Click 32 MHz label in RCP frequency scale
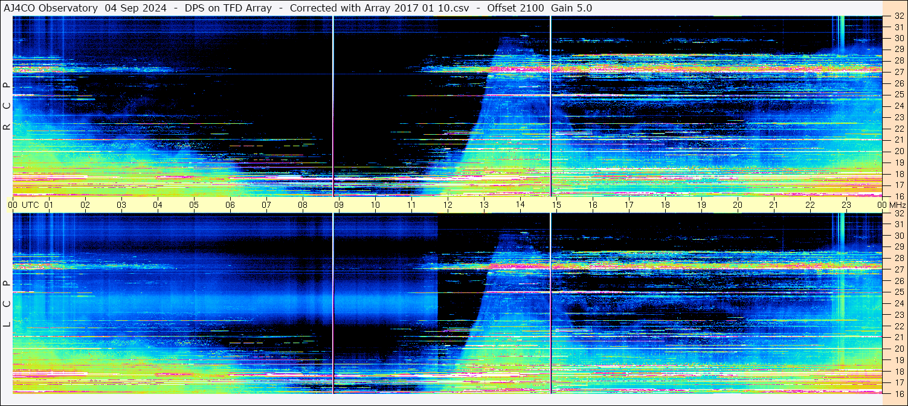The height and width of the screenshot is (406, 908). (x=898, y=16)
